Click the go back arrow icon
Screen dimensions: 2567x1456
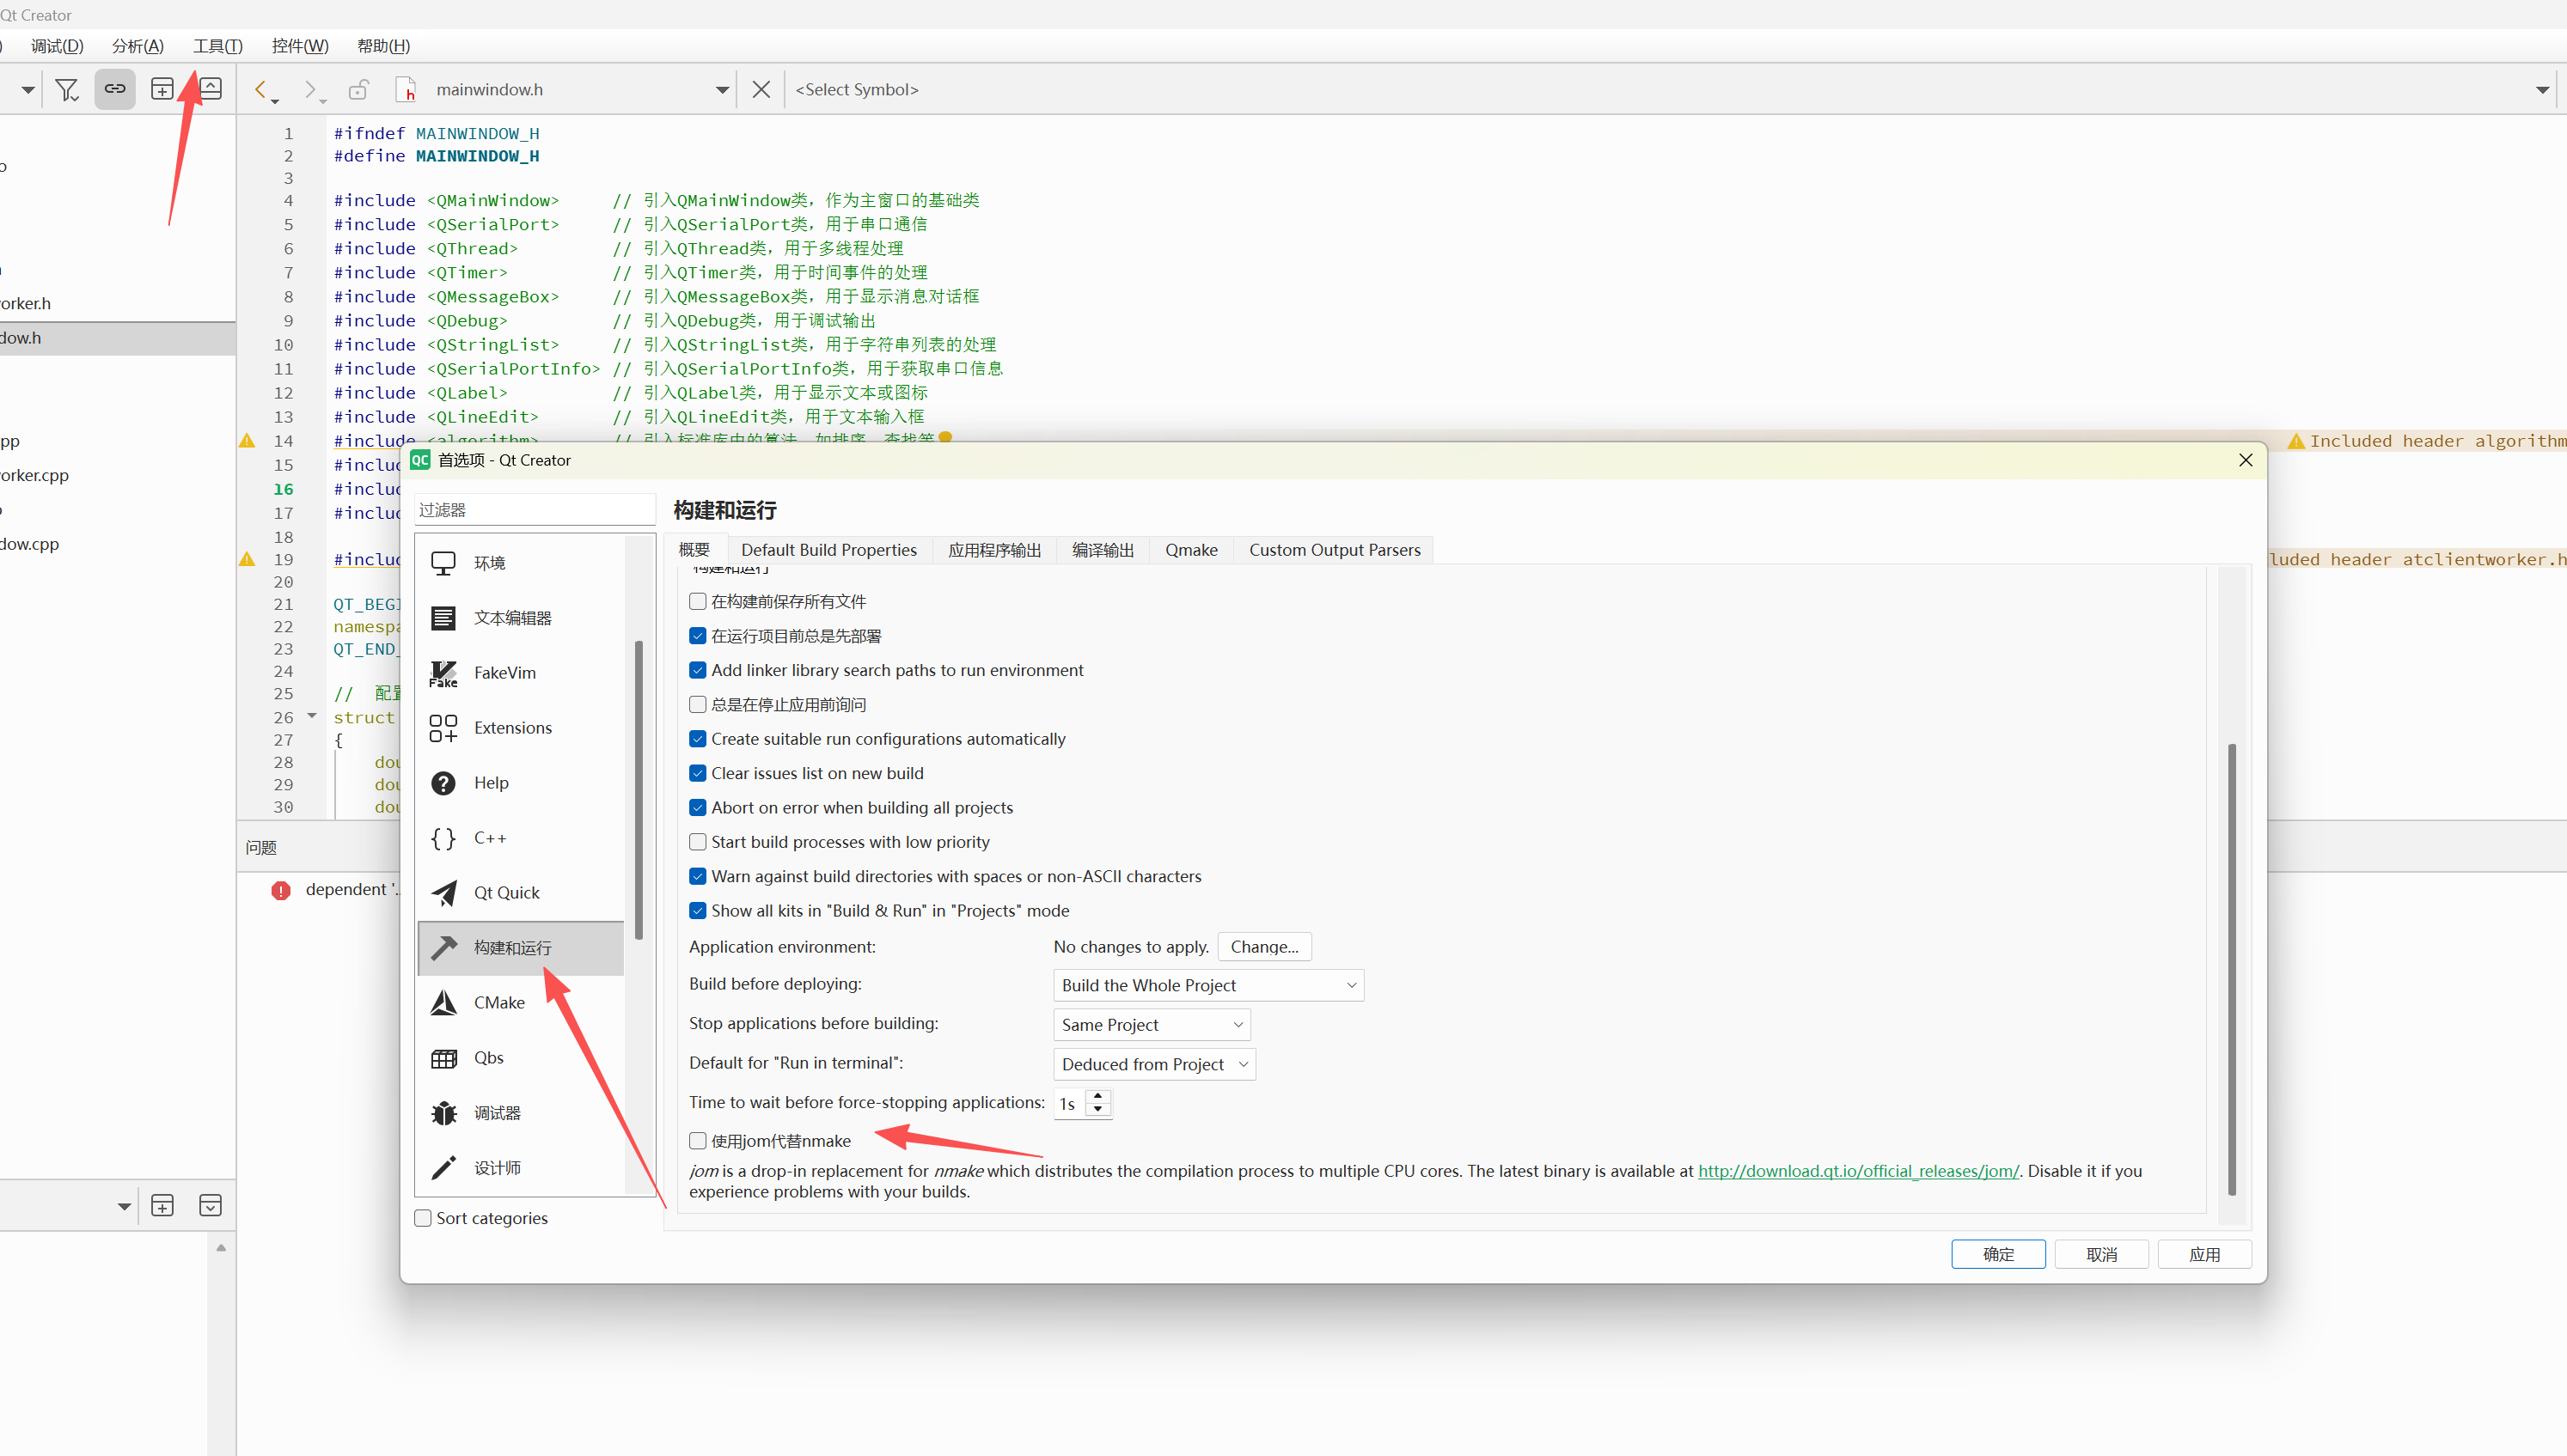click(260, 90)
